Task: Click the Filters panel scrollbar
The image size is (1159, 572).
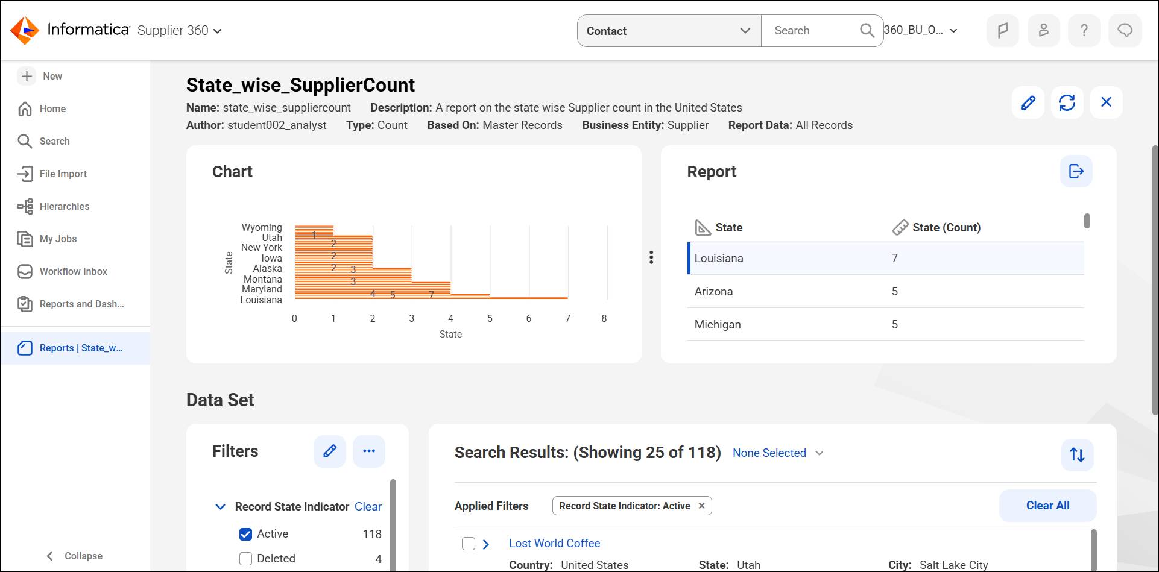Action: (393, 524)
